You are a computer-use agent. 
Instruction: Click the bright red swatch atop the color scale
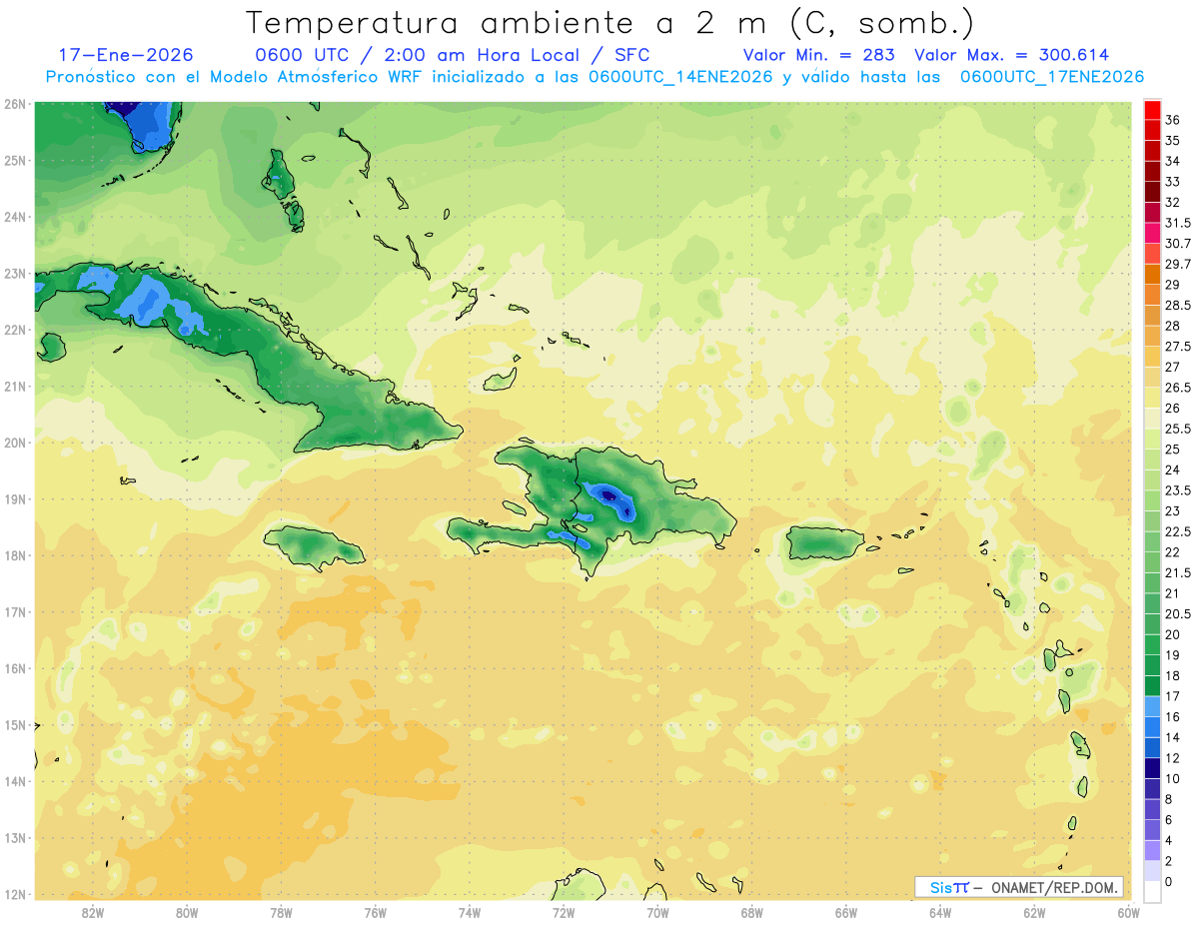tap(1152, 110)
